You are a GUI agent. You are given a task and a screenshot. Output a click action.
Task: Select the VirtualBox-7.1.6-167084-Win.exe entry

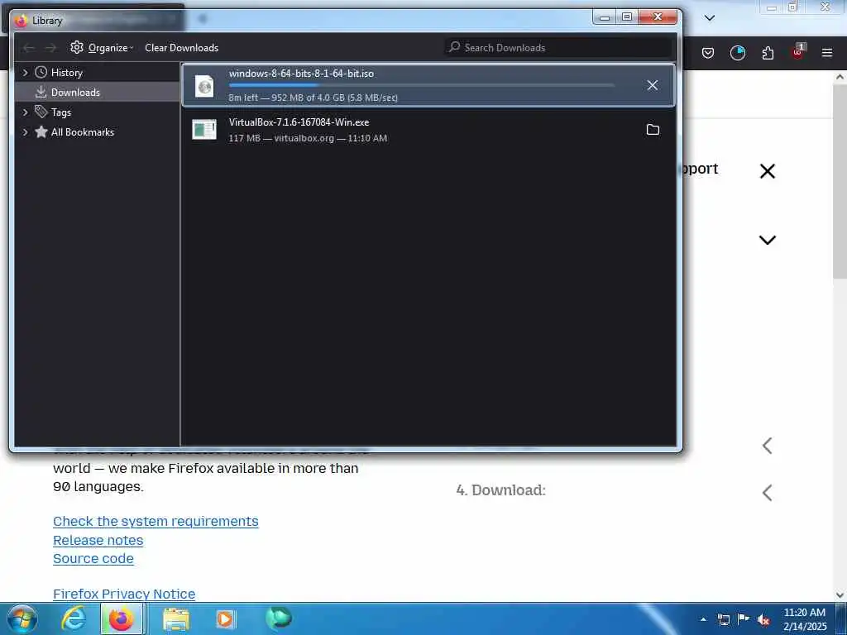tap(429, 130)
